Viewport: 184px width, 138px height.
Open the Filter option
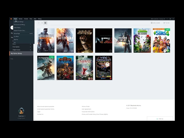pyautogui.click(x=166, y=23)
